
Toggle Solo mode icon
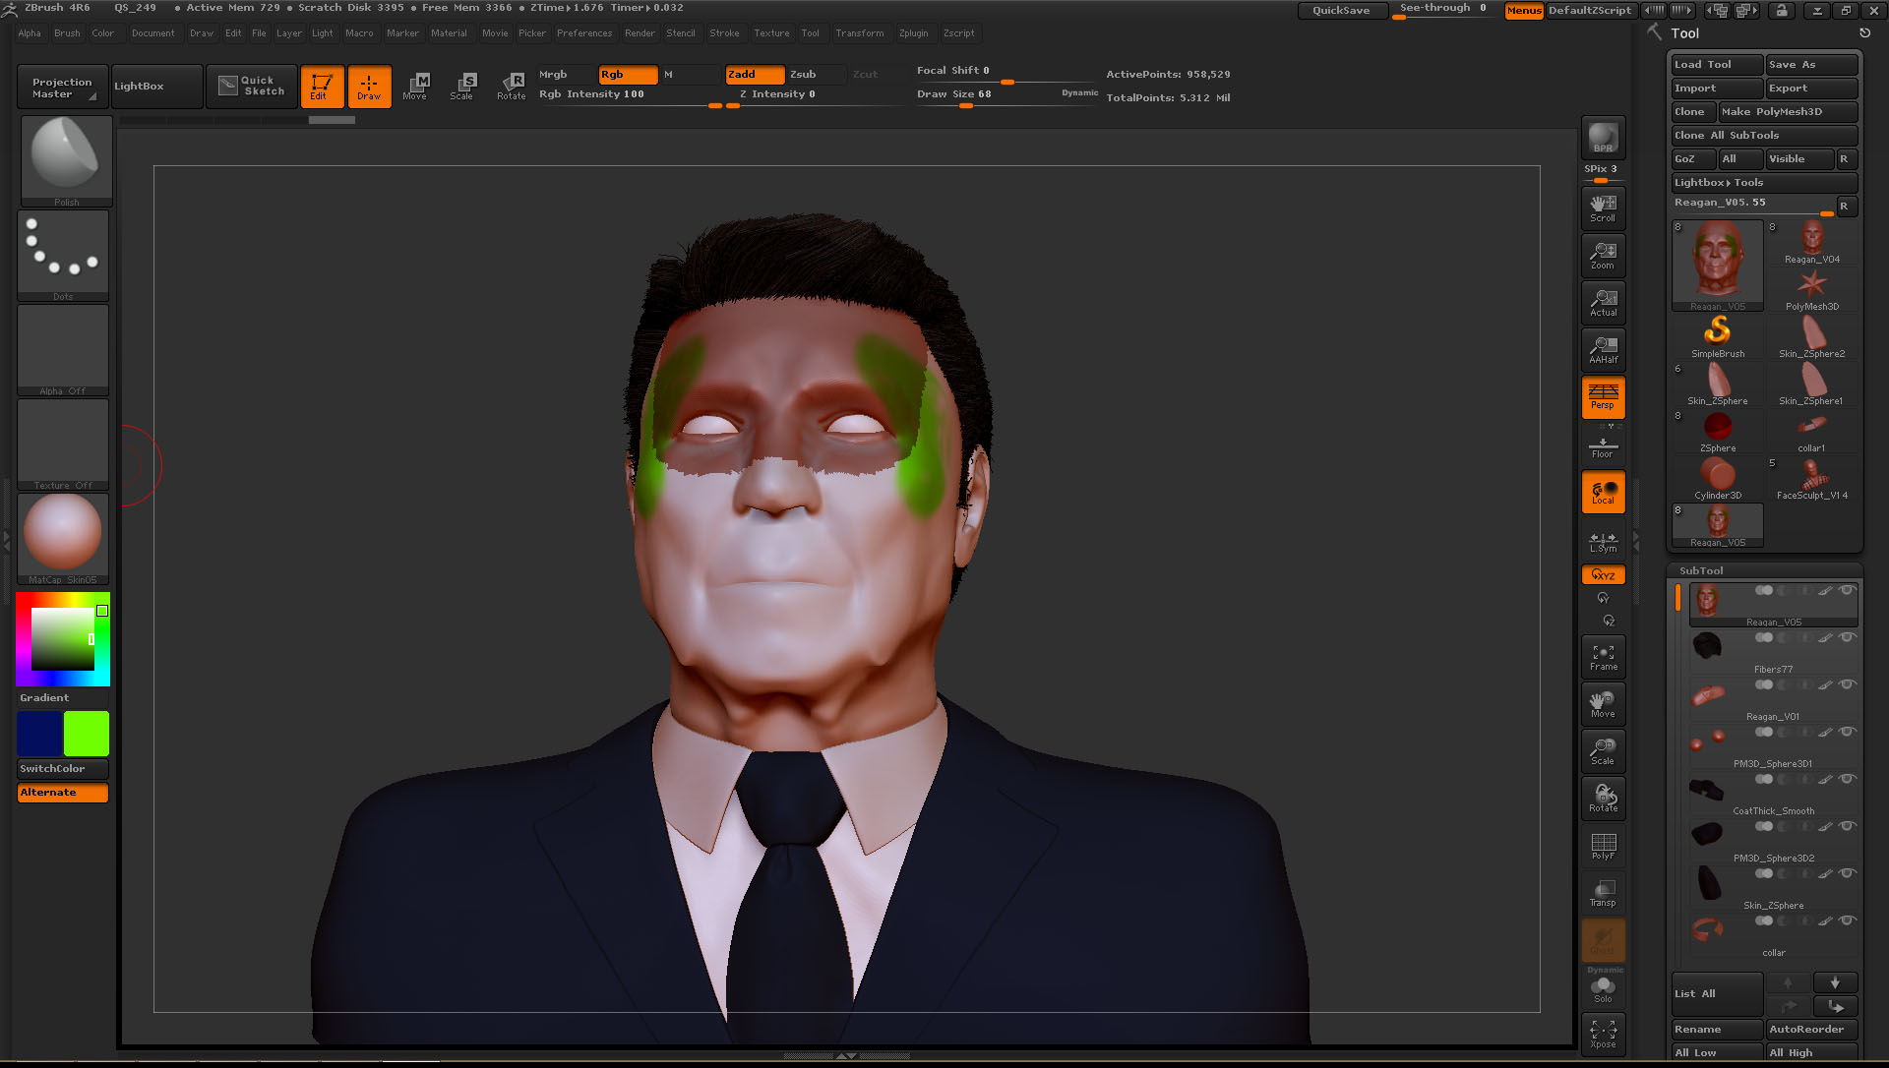pyautogui.click(x=1603, y=987)
